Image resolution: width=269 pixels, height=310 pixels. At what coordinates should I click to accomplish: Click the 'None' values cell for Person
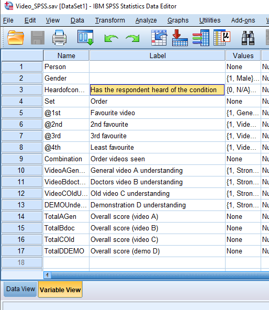pyautogui.click(x=243, y=67)
